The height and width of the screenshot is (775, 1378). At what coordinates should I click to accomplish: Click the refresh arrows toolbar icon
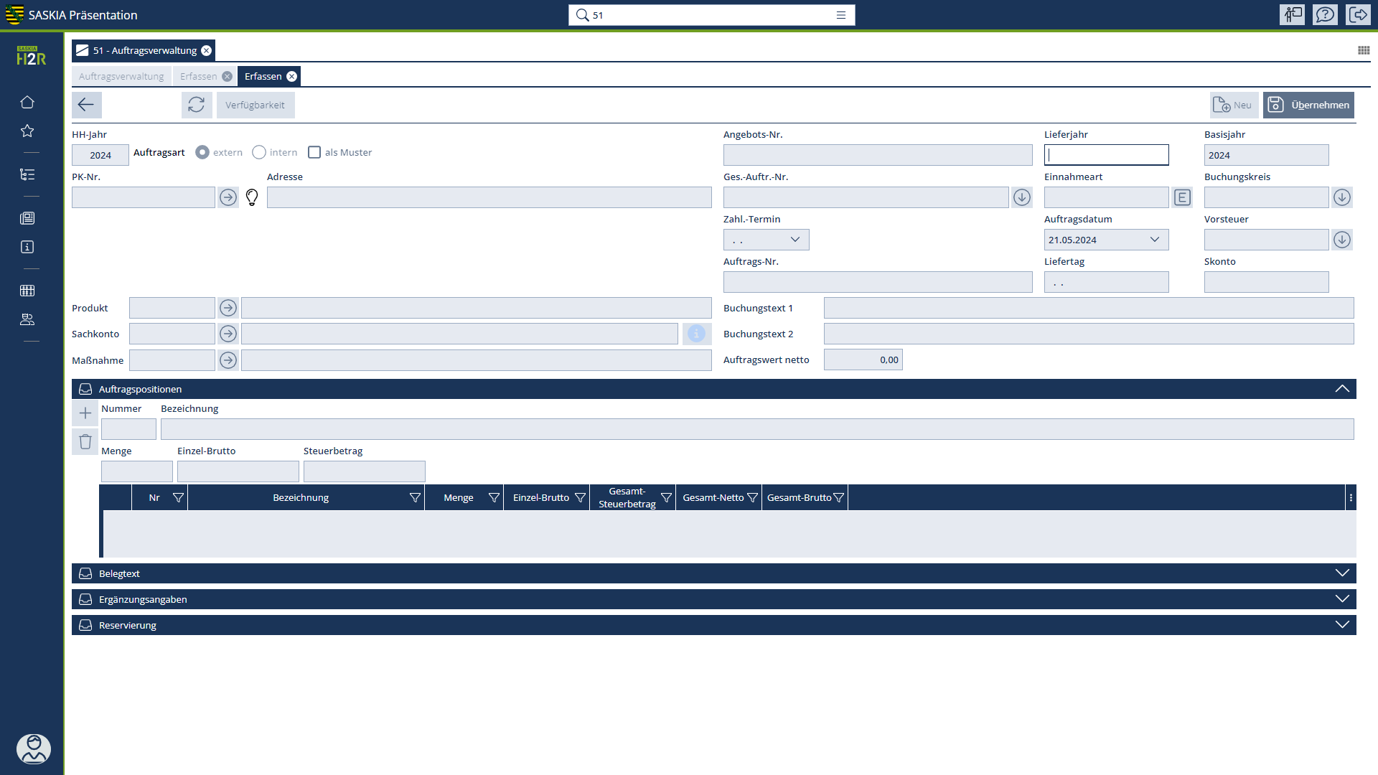pos(196,105)
